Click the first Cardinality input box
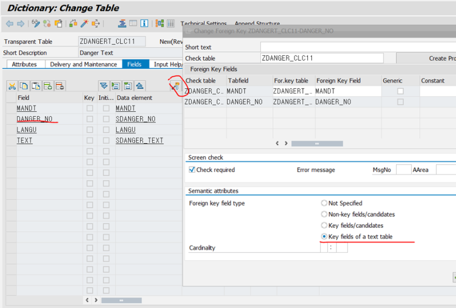The image size is (456, 308). [323, 248]
